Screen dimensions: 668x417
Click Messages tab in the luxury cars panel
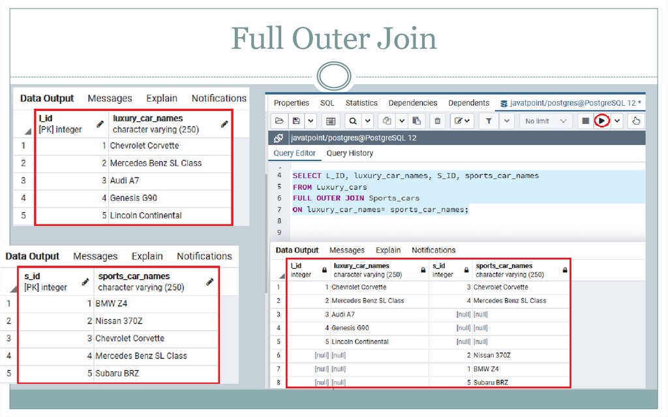pos(110,99)
